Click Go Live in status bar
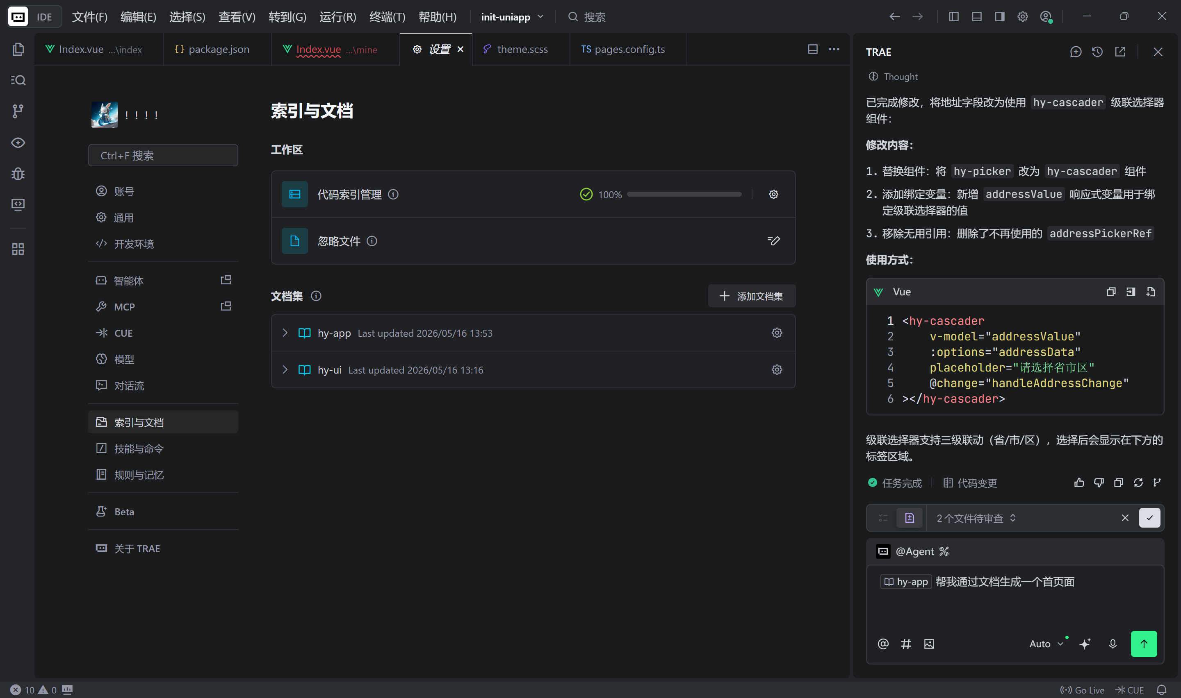This screenshot has height=698, width=1181. (1082, 689)
